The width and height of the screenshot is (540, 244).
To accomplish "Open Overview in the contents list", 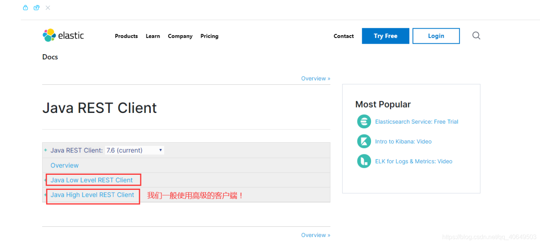I will (x=65, y=165).
